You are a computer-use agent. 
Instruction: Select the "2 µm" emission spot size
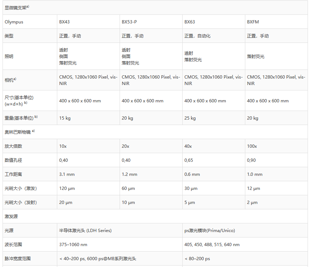[252, 203]
